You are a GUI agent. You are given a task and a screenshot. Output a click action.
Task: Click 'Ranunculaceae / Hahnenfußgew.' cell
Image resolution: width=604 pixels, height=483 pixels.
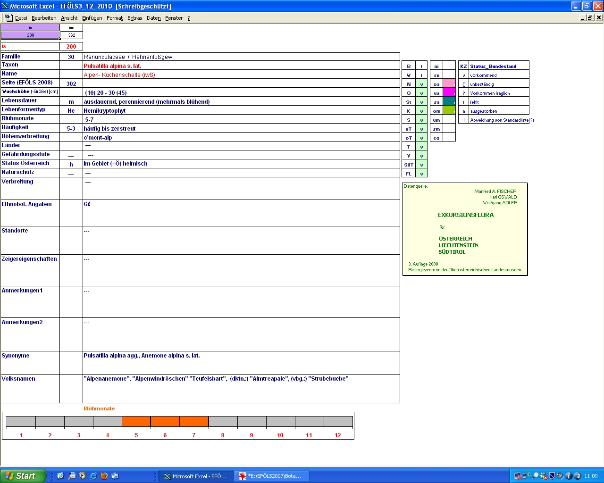click(x=241, y=57)
